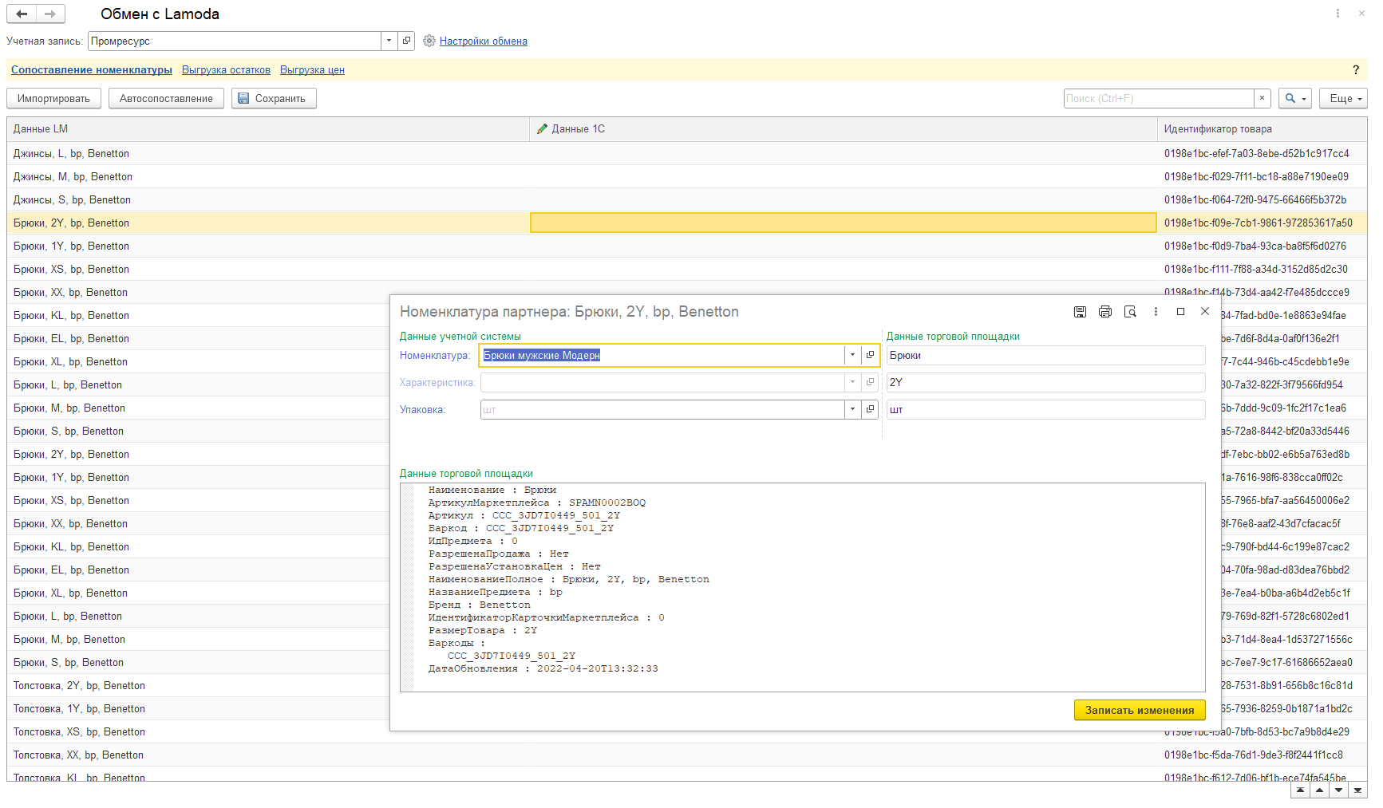Screen dimensions: 1383x808
Task: Click the save icon in the dialog header
Action: point(1080,312)
